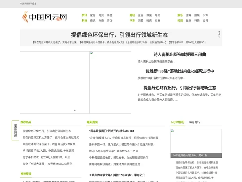
Task: Open 工具车的逆袭之路！搏胜S7与锐骐7 article
Action: pos(117,175)
